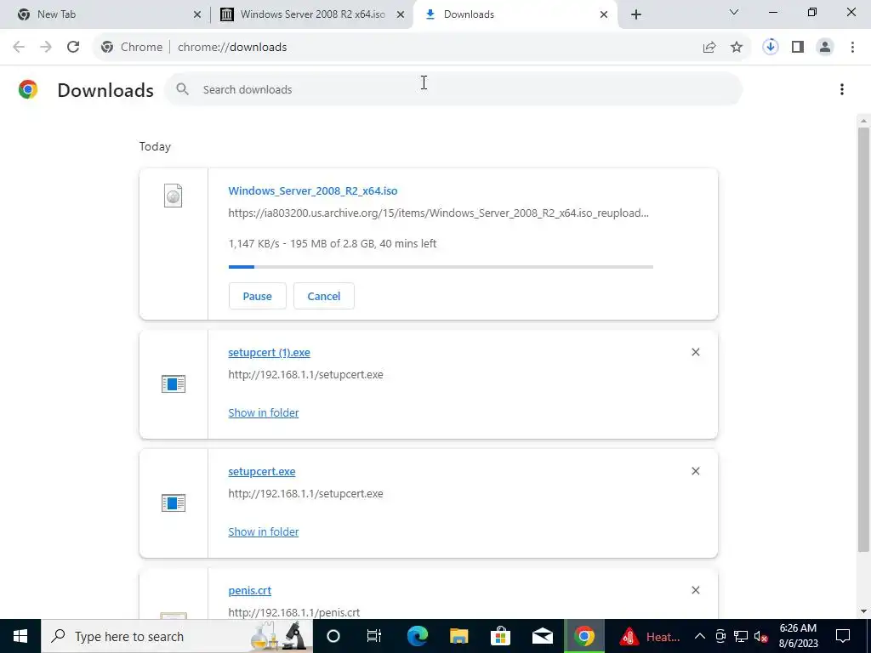
Task: Switch to the New Tab tab
Action: coord(105,14)
